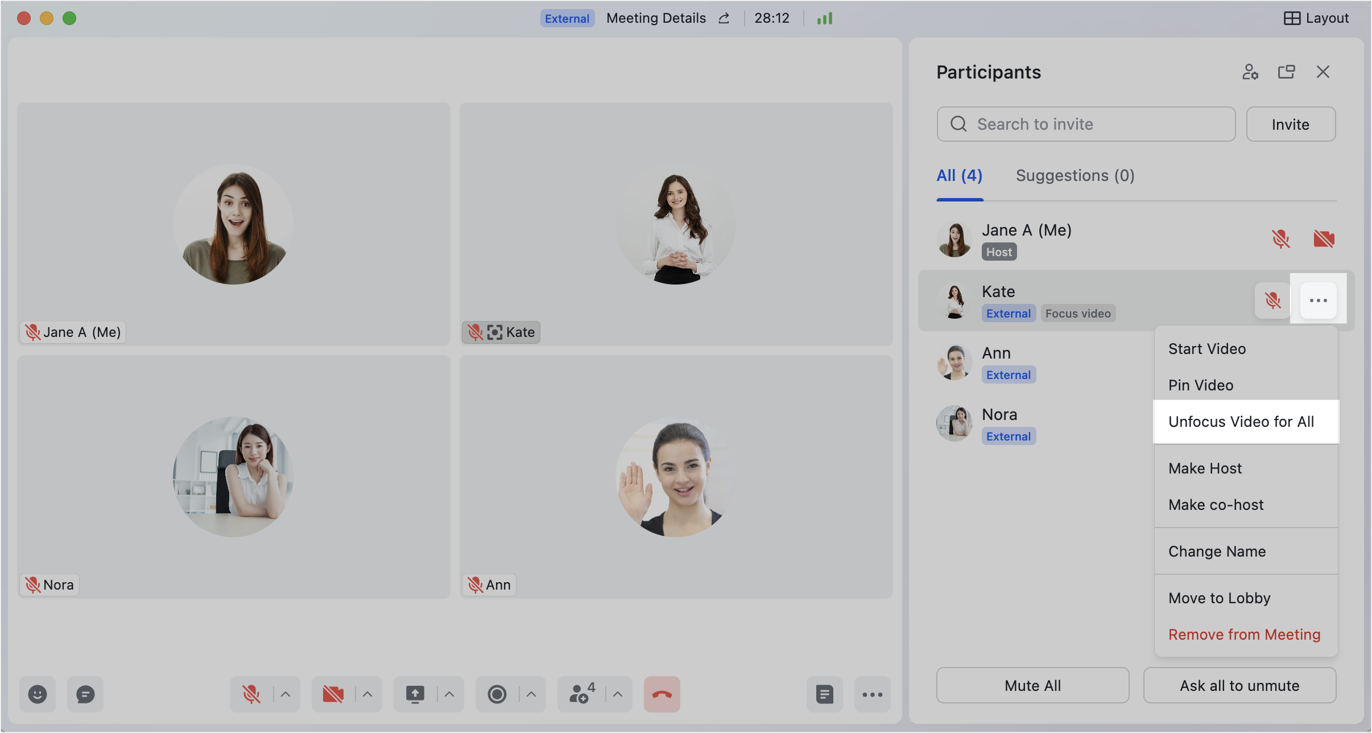The height and width of the screenshot is (733, 1372).
Task: Click Ask all to unmute
Action: pyautogui.click(x=1239, y=685)
